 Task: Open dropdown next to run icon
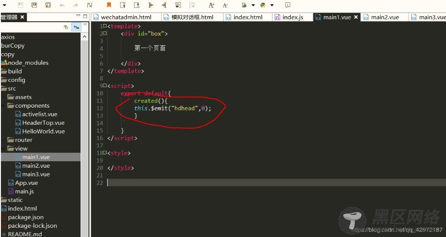[x=253, y=5]
